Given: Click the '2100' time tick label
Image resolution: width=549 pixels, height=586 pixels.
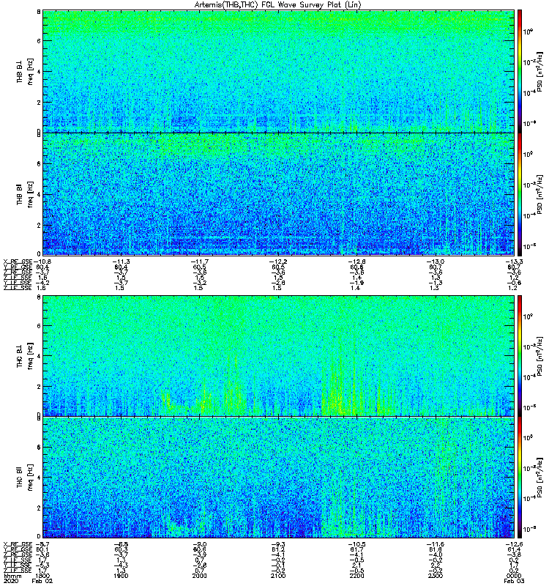Looking at the screenshot, I should [278, 576].
